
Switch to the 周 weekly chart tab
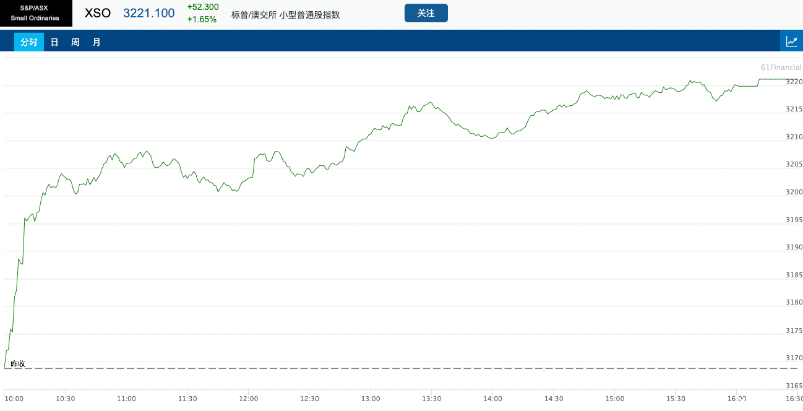coord(75,42)
